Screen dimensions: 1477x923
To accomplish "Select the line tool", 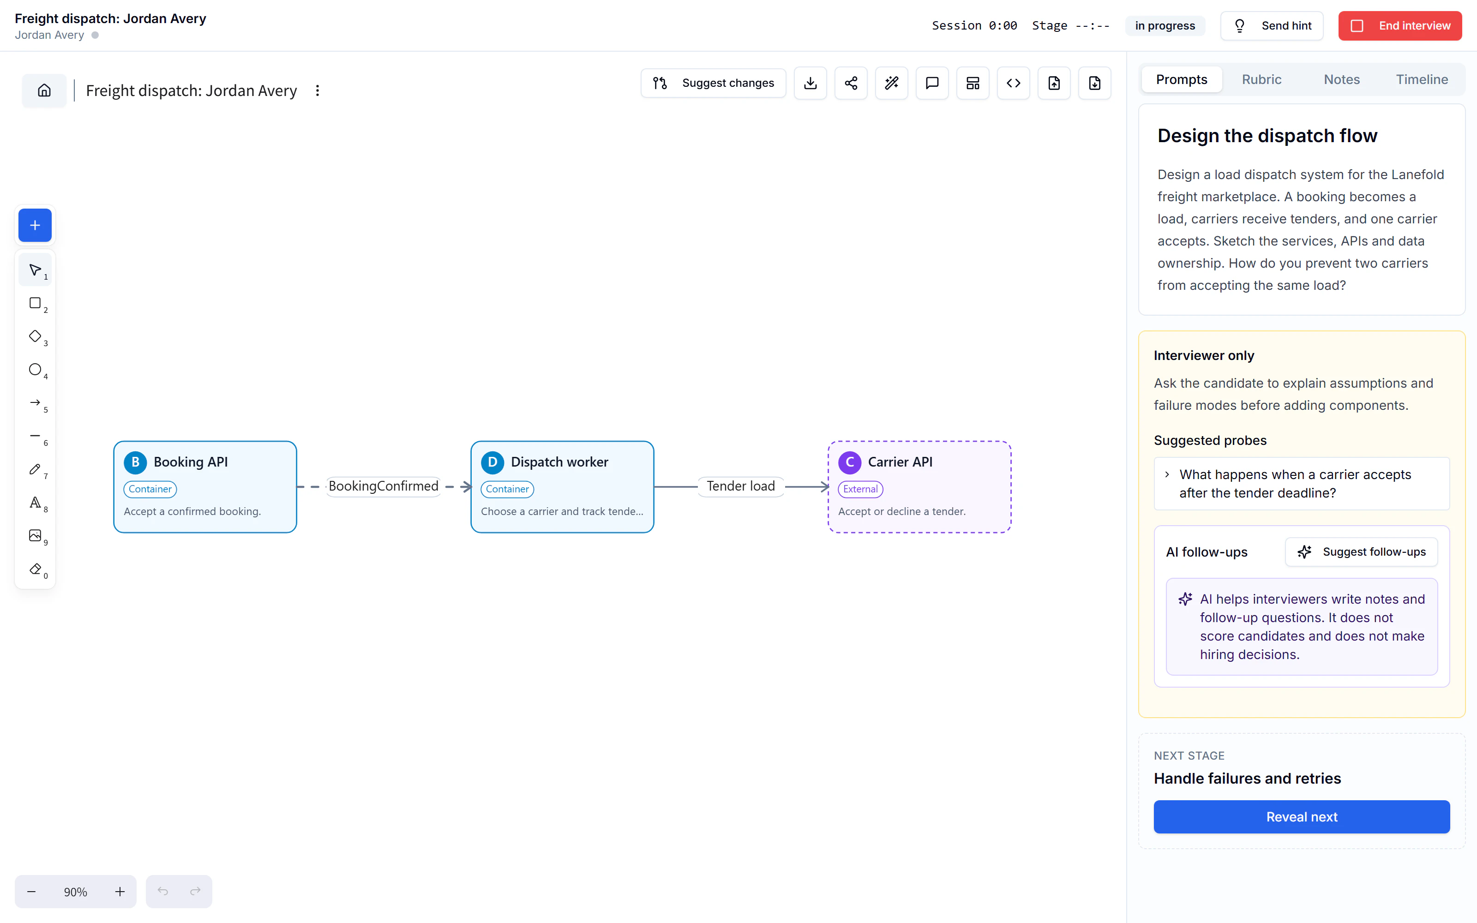I will pos(36,437).
